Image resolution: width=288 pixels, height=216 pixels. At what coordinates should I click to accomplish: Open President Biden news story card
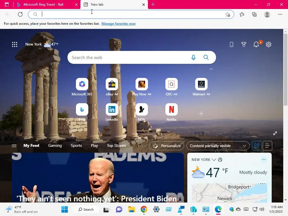click(98, 178)
